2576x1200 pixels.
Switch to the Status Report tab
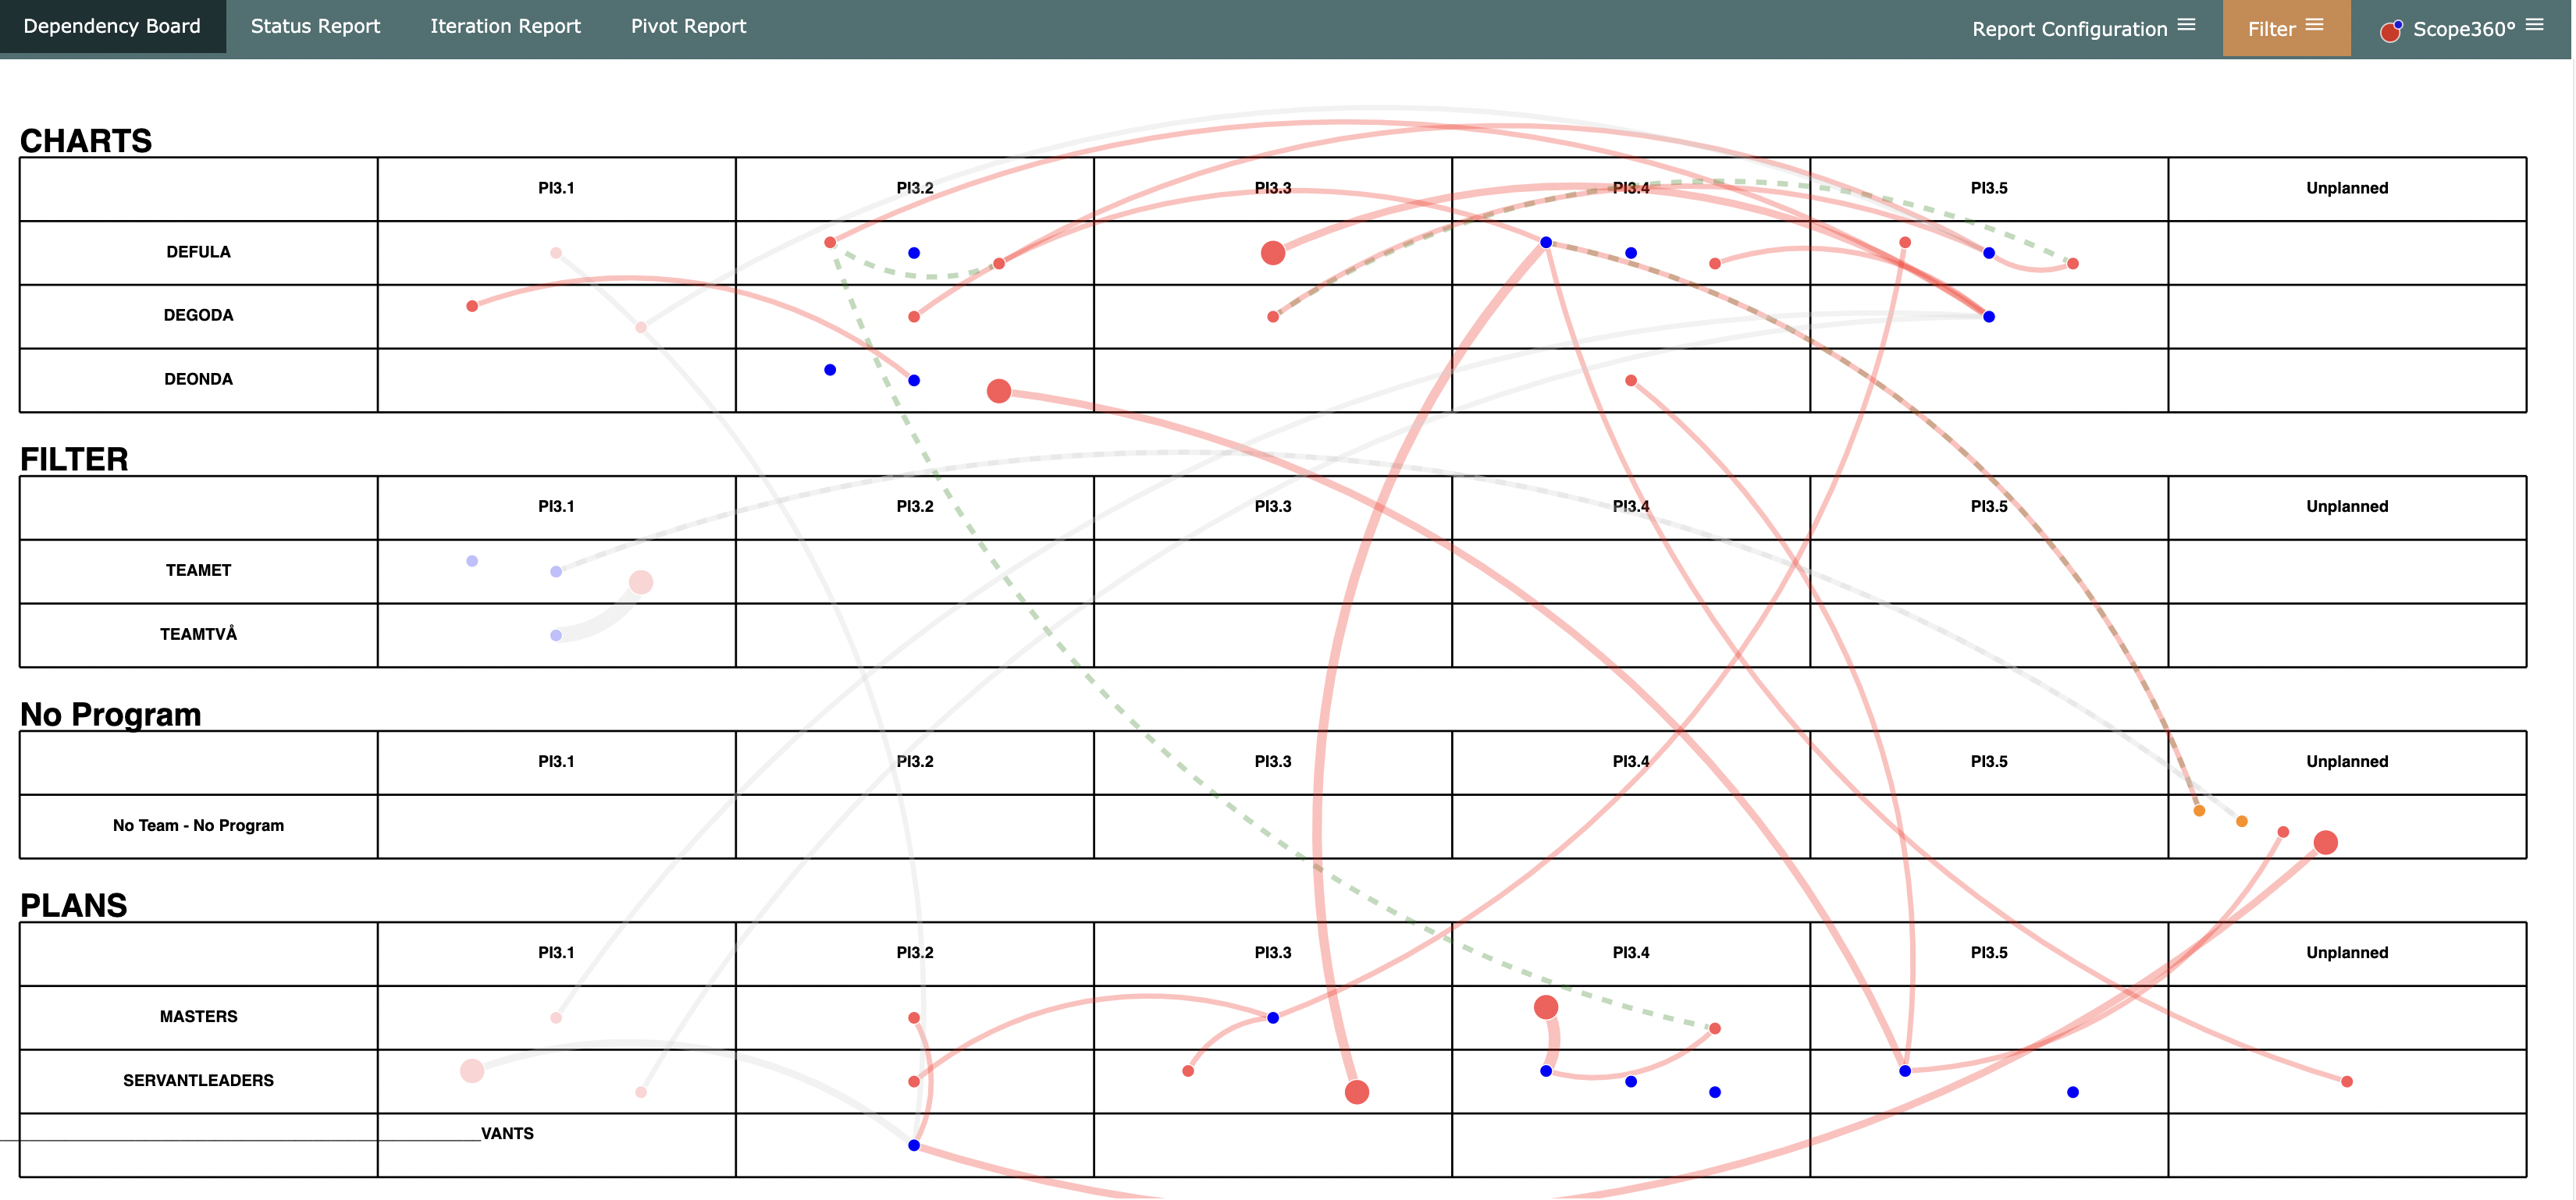[x=315, y=26]
